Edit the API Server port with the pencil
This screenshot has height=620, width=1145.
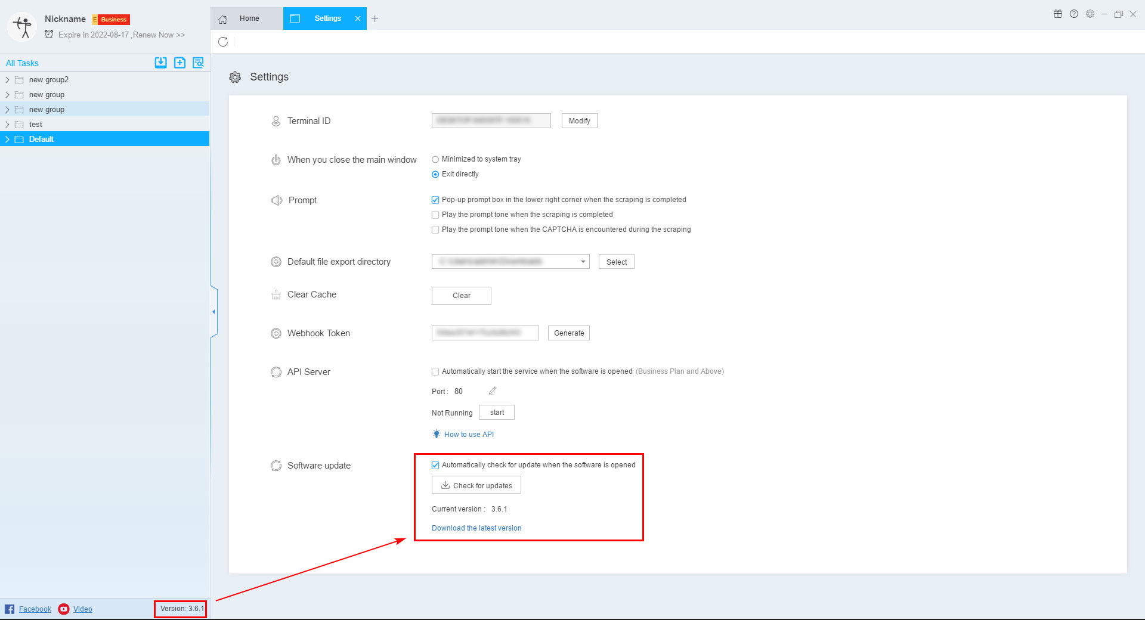coord(492,390)
